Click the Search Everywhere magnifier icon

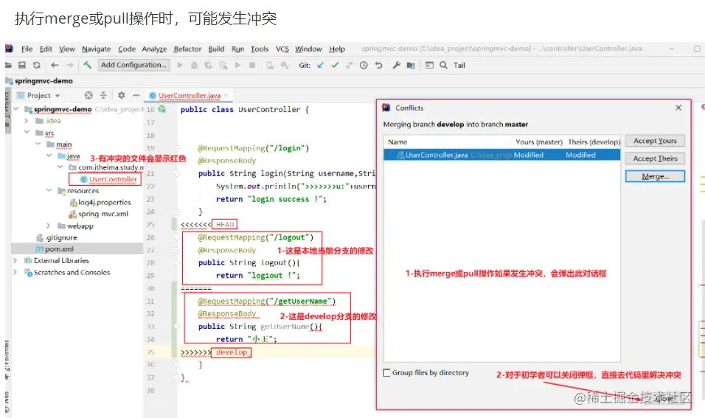[x=443, y=65]
